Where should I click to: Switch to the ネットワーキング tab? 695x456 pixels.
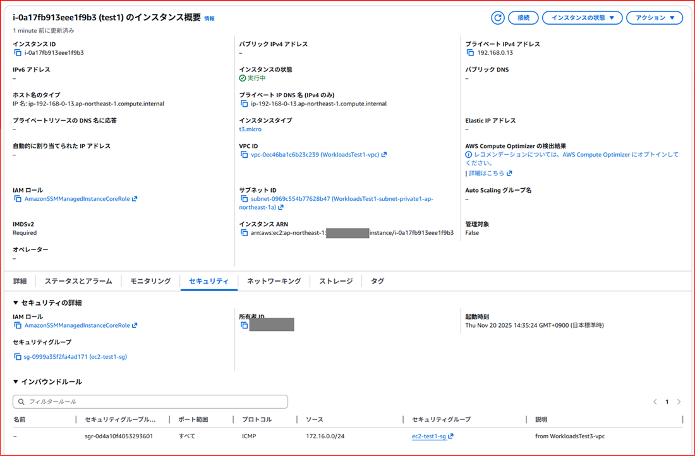[x=274, y=281]
